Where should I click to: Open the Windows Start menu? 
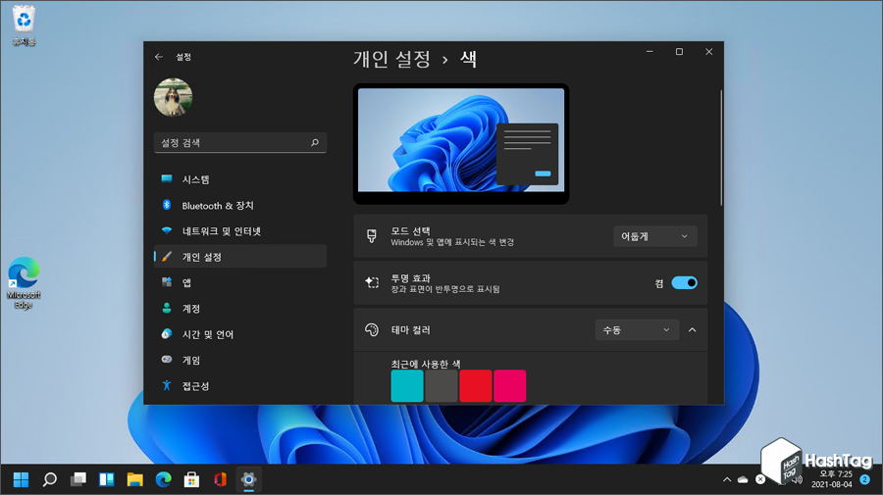21,479
